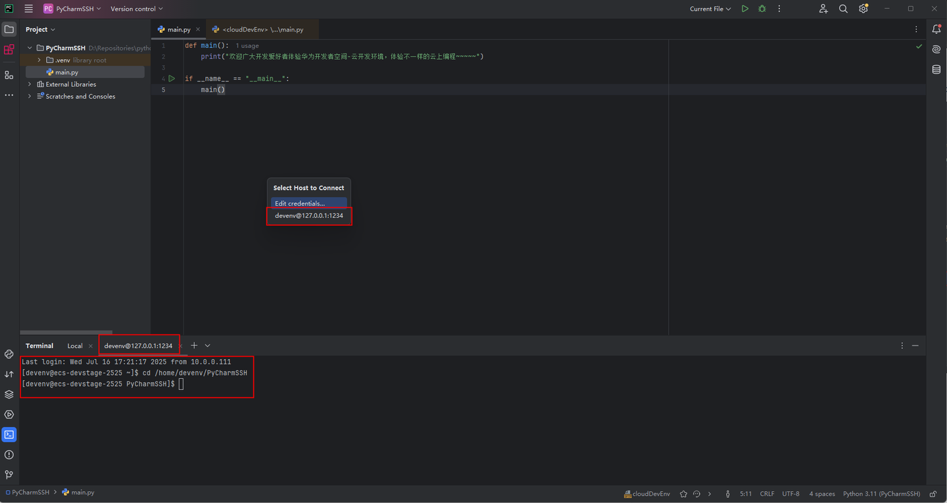The height and width of the screenshot is (503, 947).
Task: Expand Scratches and Consoles
Action: [x=29, y=96]
